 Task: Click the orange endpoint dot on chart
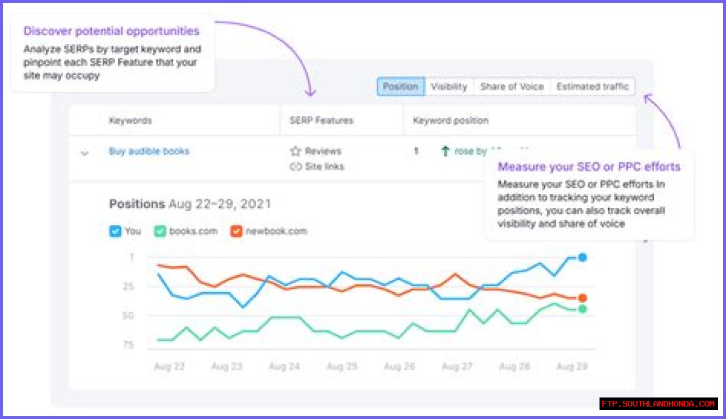(582, 298)
